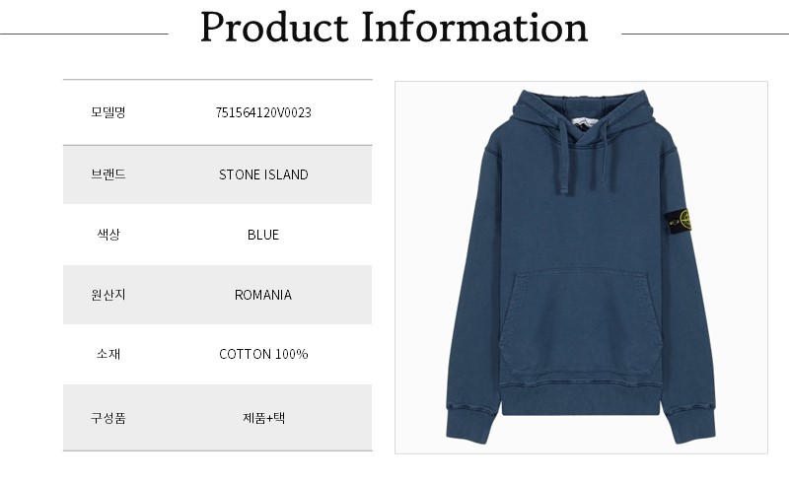
Task: Select model number 751564120V0023
Action: tap(263, 112)
